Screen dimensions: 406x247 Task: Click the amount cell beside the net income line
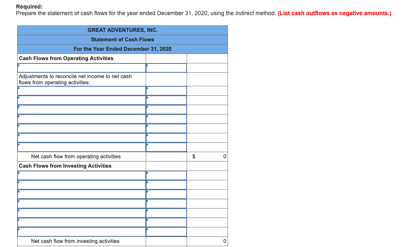(166, 67)
